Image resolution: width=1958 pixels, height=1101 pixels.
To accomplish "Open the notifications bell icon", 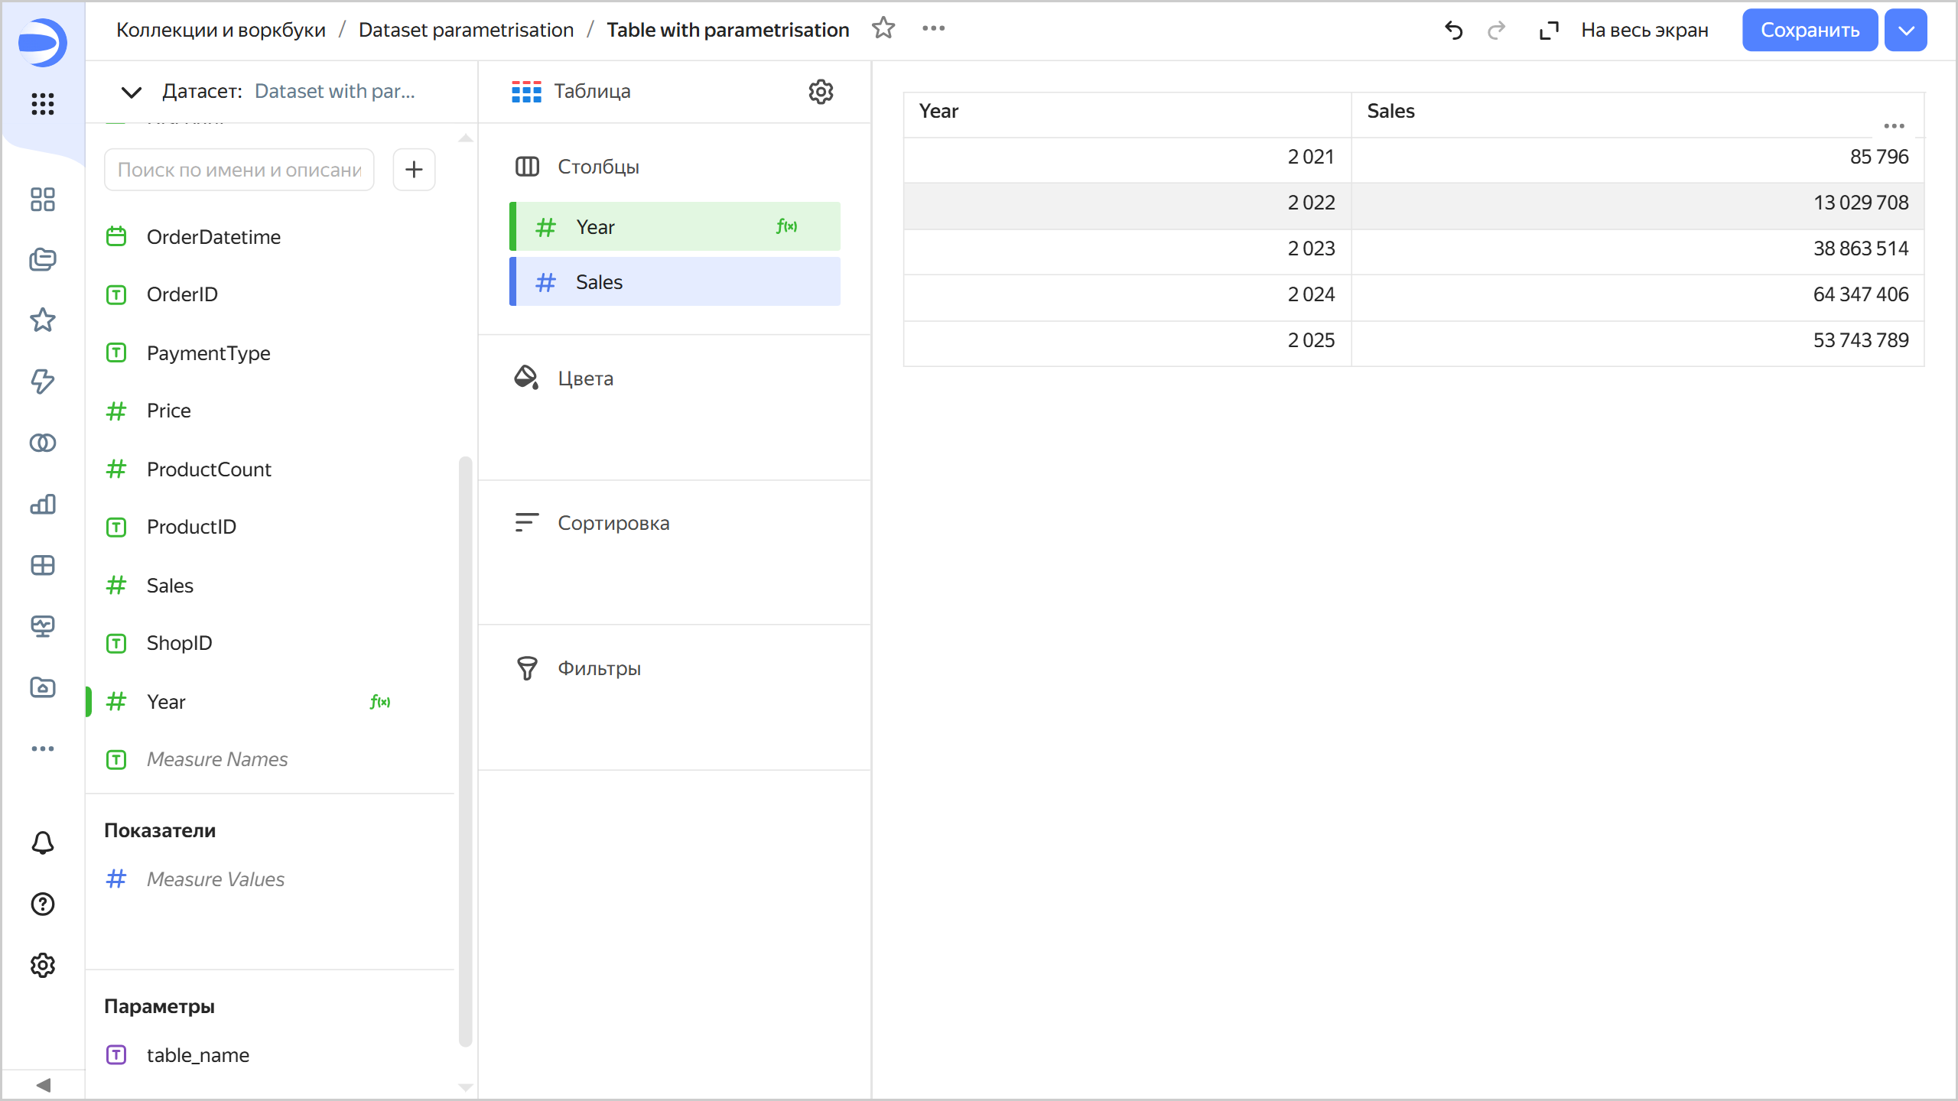I will (43, 843).
